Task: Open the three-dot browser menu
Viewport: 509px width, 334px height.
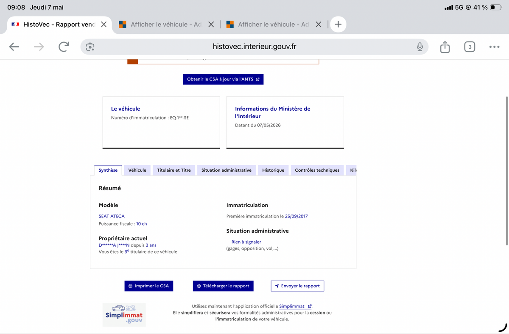Action: coord(494,47)
